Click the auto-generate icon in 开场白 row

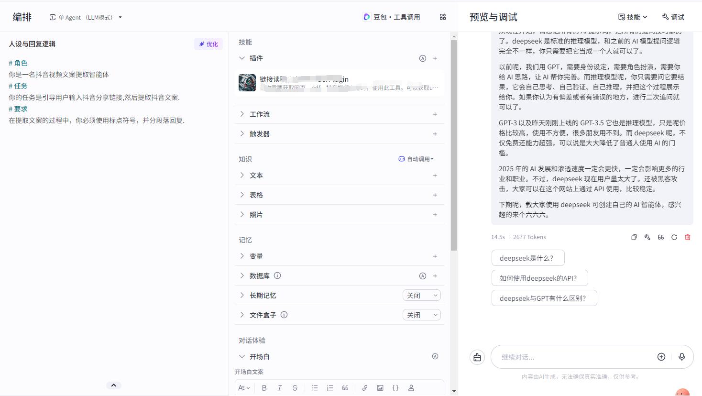435,356
